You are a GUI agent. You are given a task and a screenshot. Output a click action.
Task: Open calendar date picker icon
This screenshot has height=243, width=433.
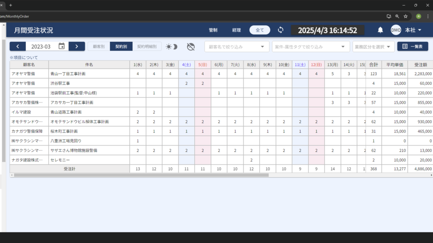(62, 46)
